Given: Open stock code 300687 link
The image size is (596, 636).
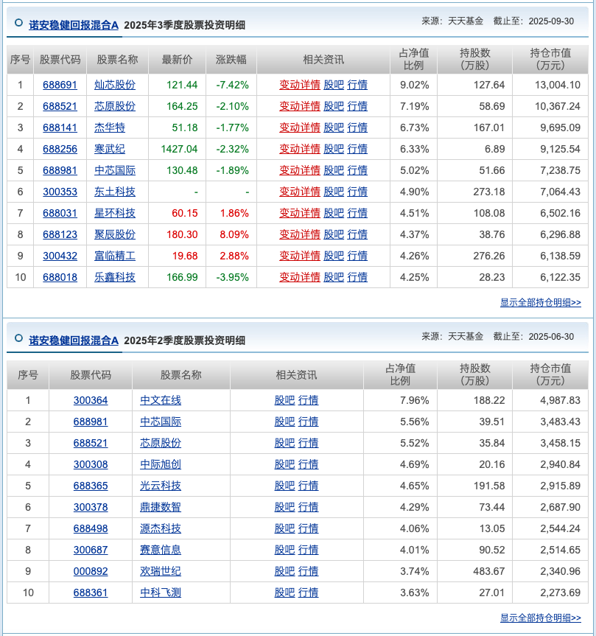Looking at the screenshot, I should [91, 550].
